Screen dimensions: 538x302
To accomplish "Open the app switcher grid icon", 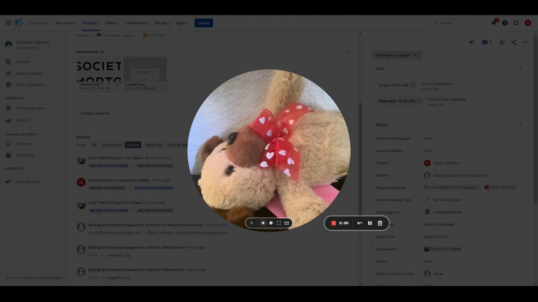I will click(8, 23).
